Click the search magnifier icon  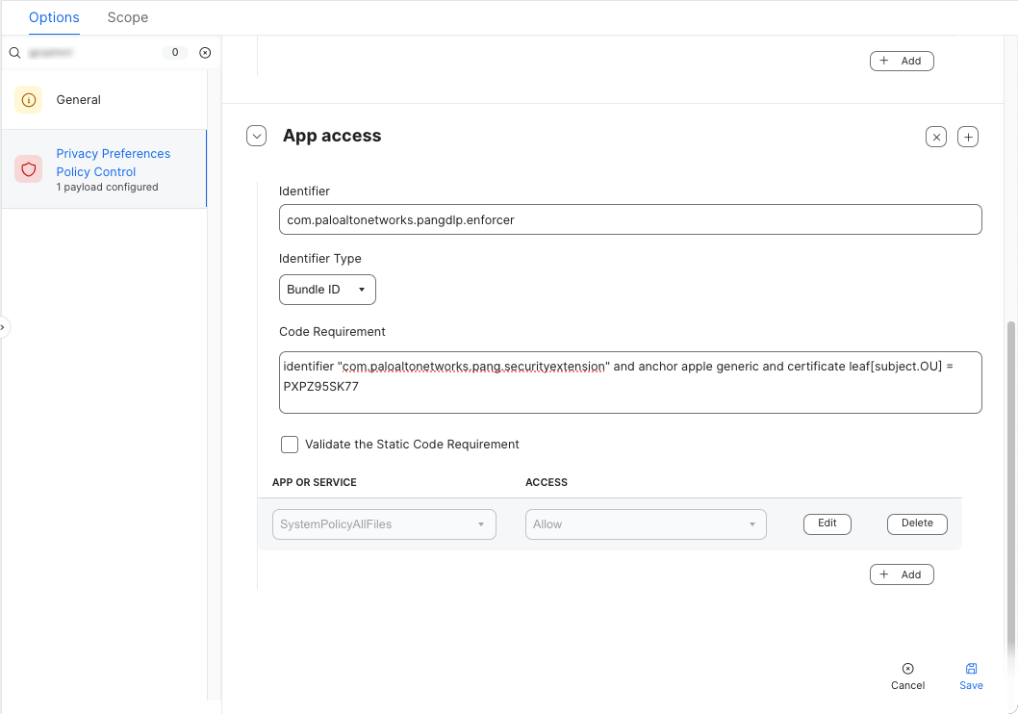click(14, 53)
